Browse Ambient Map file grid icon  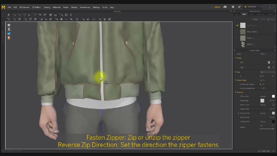tap(271, 109)
